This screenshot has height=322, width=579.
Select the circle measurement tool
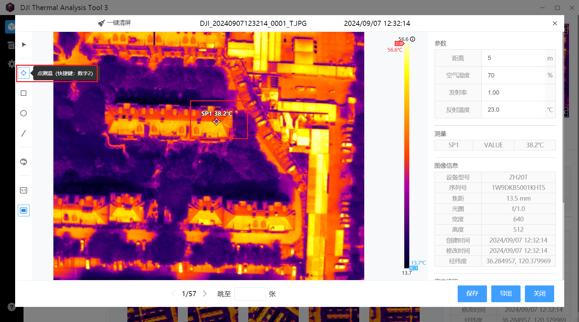point(24,113)
